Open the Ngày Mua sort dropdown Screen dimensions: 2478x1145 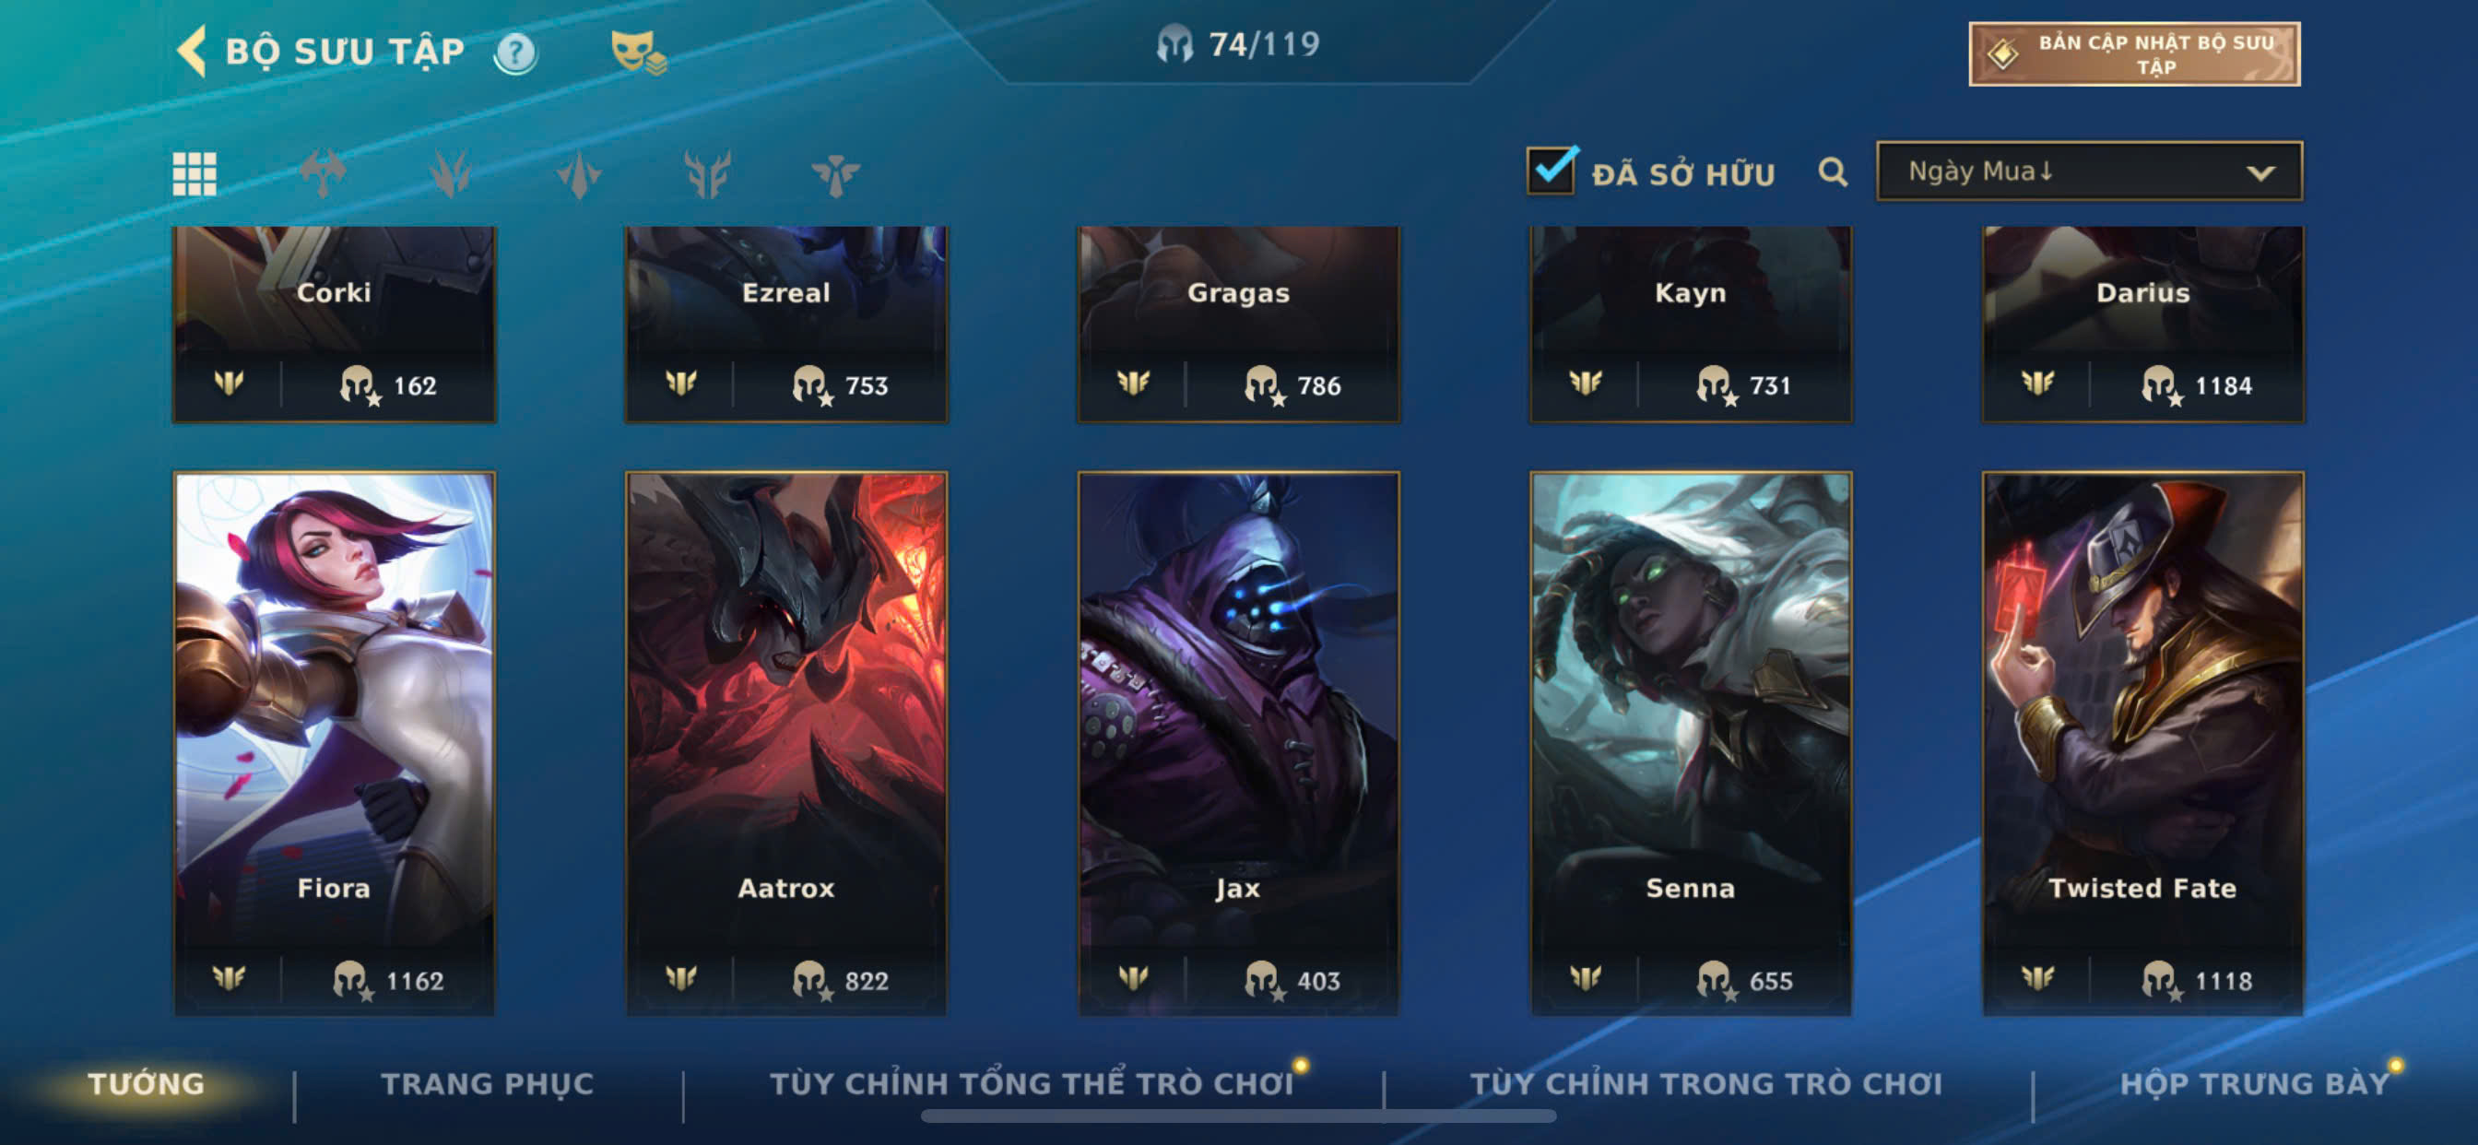(2088, 171)
